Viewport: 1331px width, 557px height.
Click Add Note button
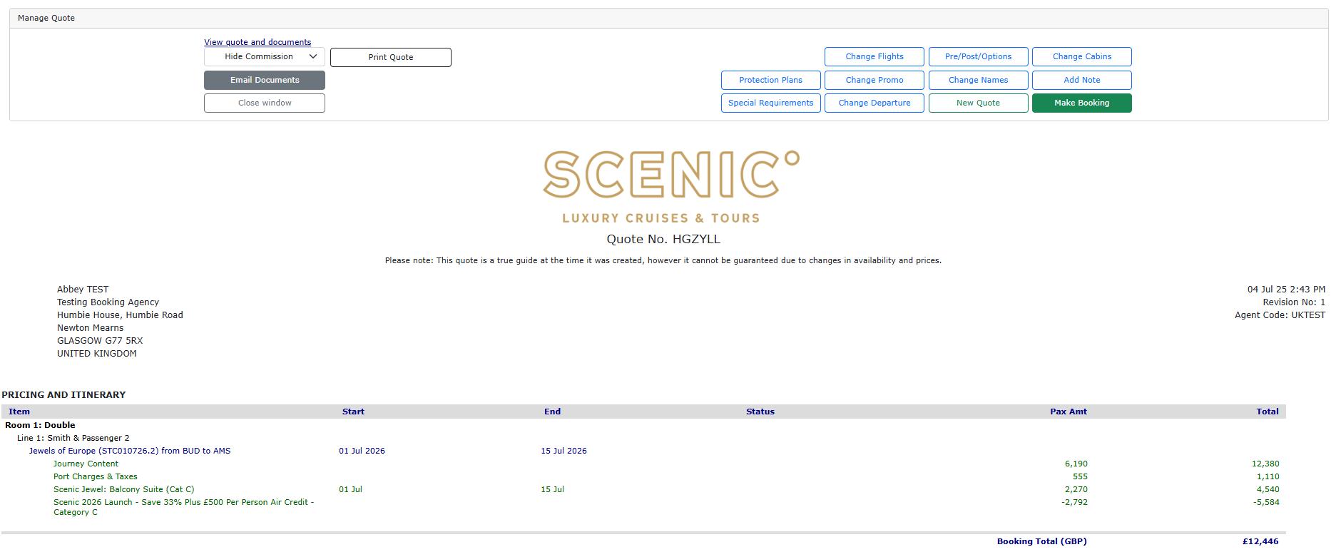(x=1082, y=80)
